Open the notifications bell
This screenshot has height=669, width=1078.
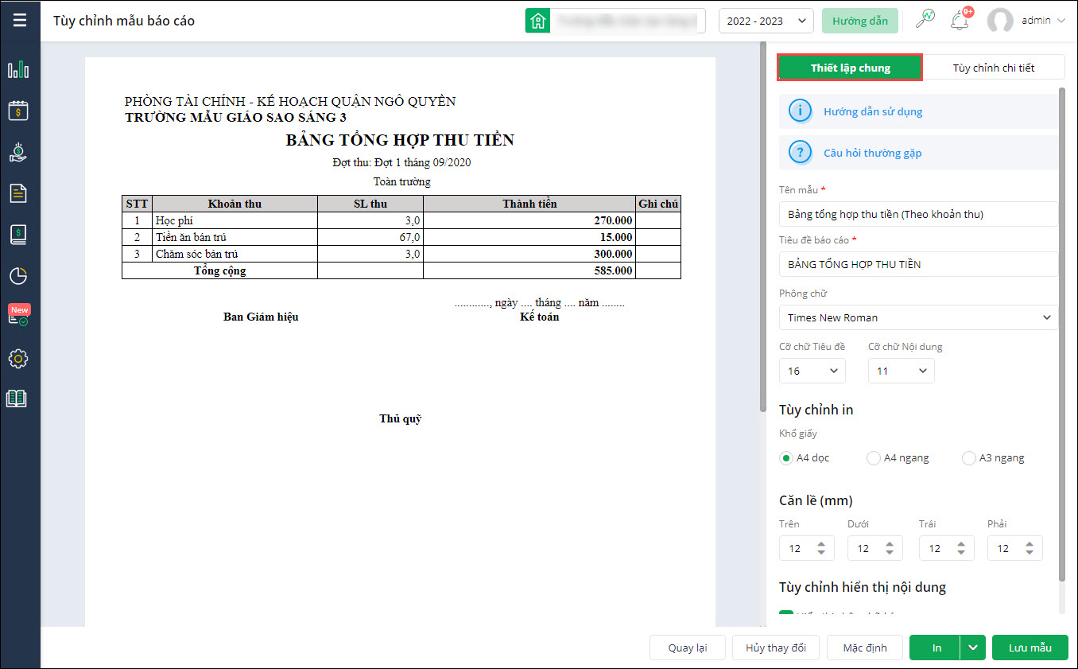point(960,20)
